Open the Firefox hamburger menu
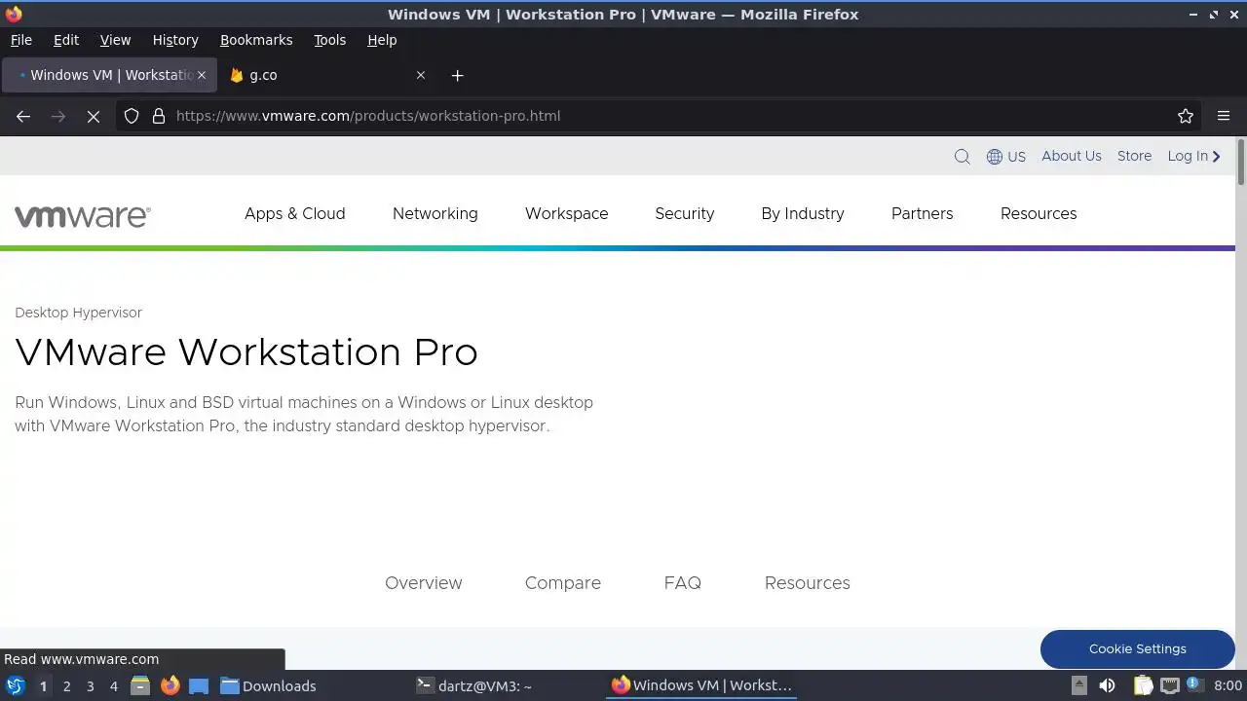Screen dimensions: 1247x701 [x=1224, y=116]
